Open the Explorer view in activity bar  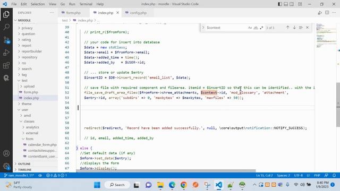point(6,14)
